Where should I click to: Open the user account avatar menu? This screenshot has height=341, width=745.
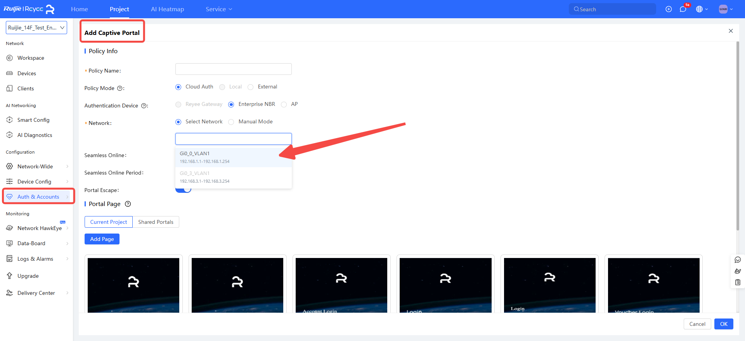(726, 9)
